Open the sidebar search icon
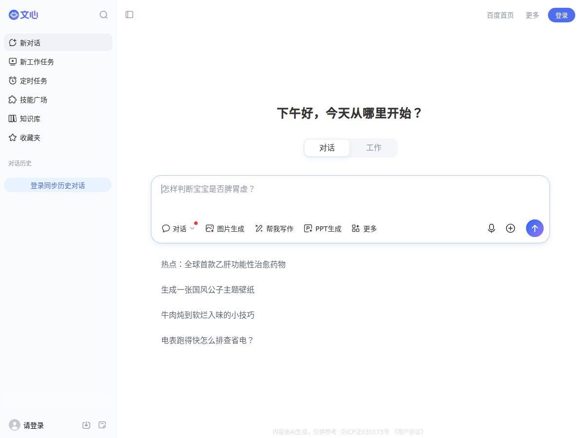 tap(104, 15)
